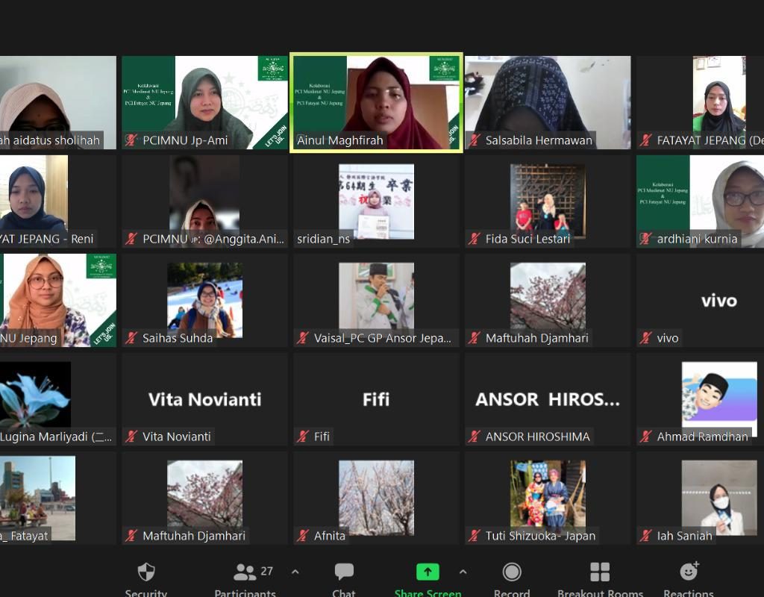Open Breakout Rooms grid icon
The height and width of the screenshot is (597, 764).
point(600,572)
